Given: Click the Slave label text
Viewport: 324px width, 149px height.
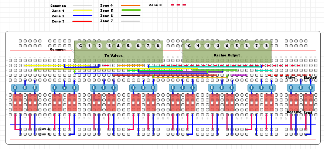Looking at the screenshot, I should (x=290, y=77).
